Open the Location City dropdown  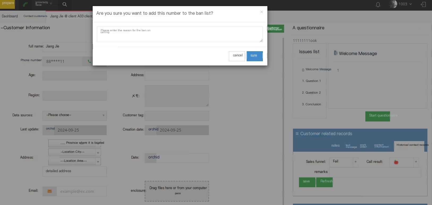coord(75,152)
